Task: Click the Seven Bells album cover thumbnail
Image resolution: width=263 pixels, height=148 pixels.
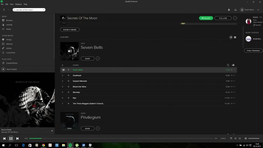Action: (x=69, y=51)
